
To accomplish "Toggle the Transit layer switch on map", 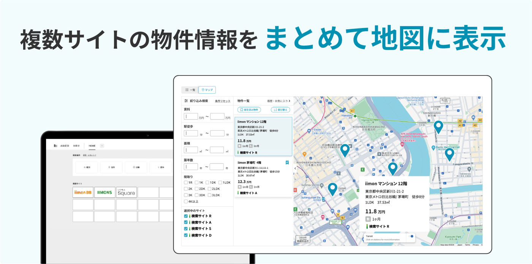I will (x=411, y=236).
